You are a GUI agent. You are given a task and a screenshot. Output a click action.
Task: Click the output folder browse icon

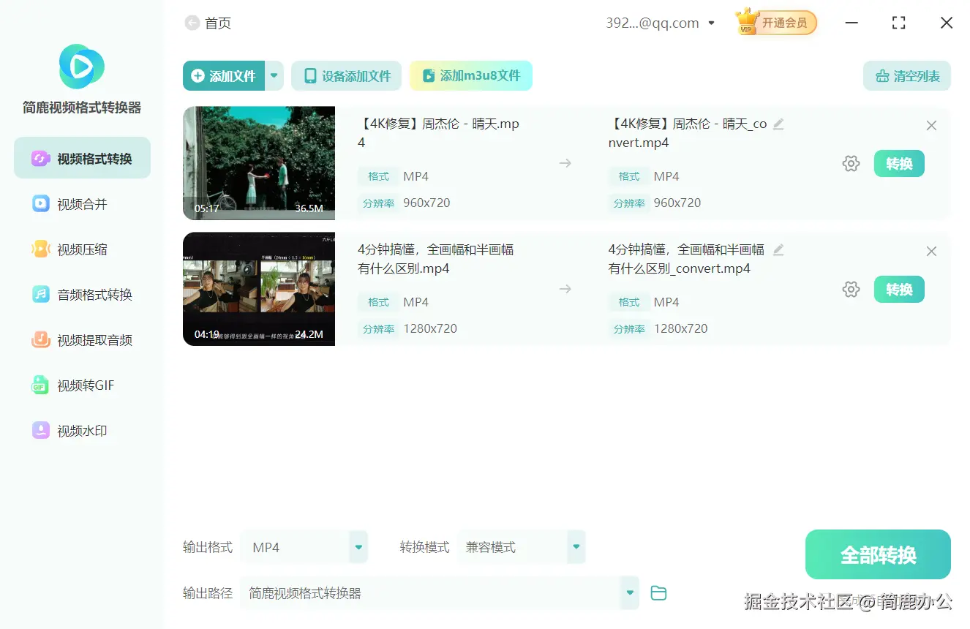point(658,593)
